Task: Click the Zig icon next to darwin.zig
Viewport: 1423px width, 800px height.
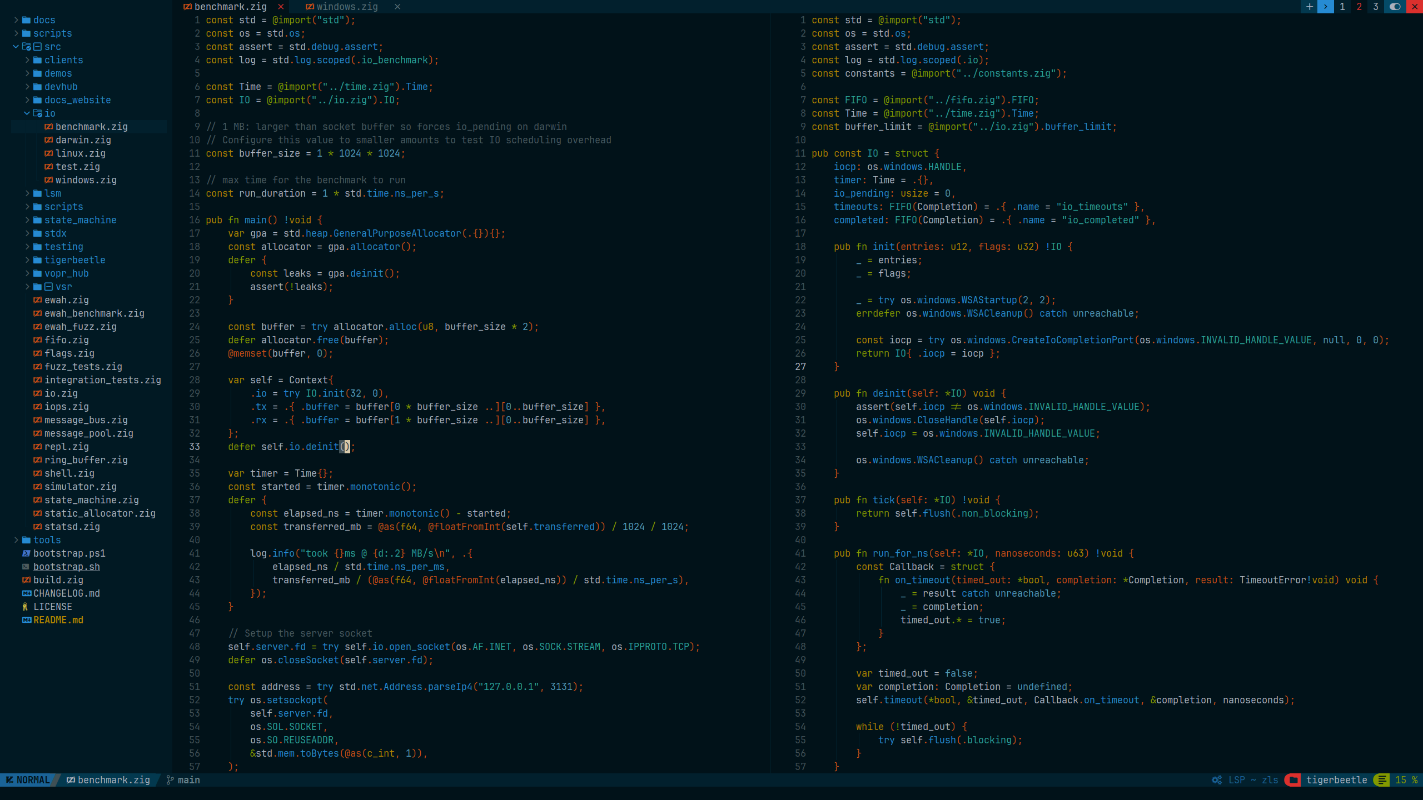Action: pos(48,140)
